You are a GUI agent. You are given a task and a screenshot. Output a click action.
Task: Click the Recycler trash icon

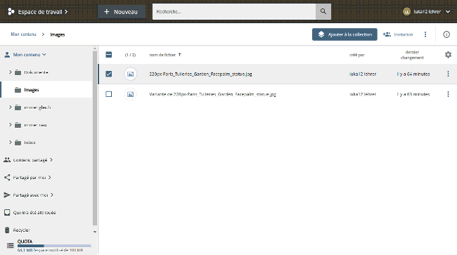point(7,230)
